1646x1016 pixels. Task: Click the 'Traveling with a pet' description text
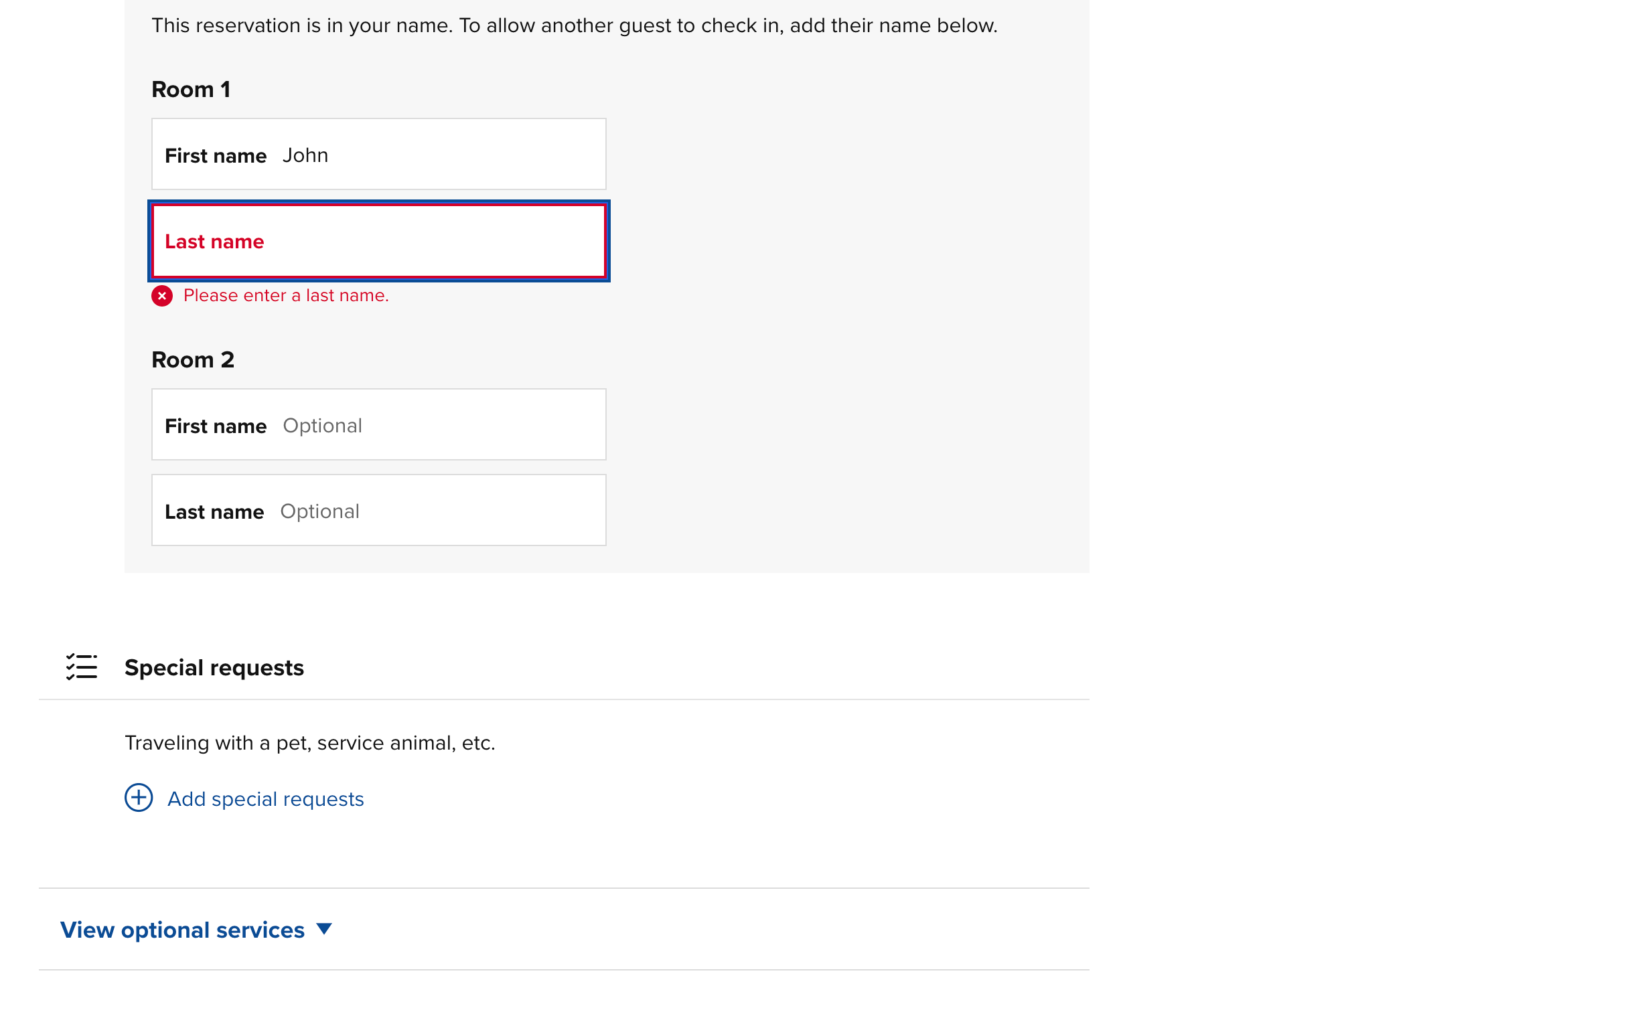310,743
